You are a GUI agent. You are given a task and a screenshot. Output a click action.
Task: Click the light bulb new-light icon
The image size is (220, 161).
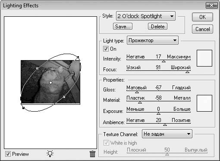50,154
